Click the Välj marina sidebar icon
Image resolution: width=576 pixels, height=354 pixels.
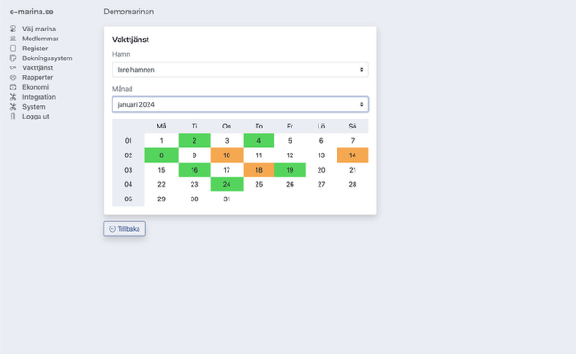[x=13, y=29]
